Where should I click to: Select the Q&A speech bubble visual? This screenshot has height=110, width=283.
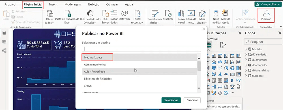(220, 87)
